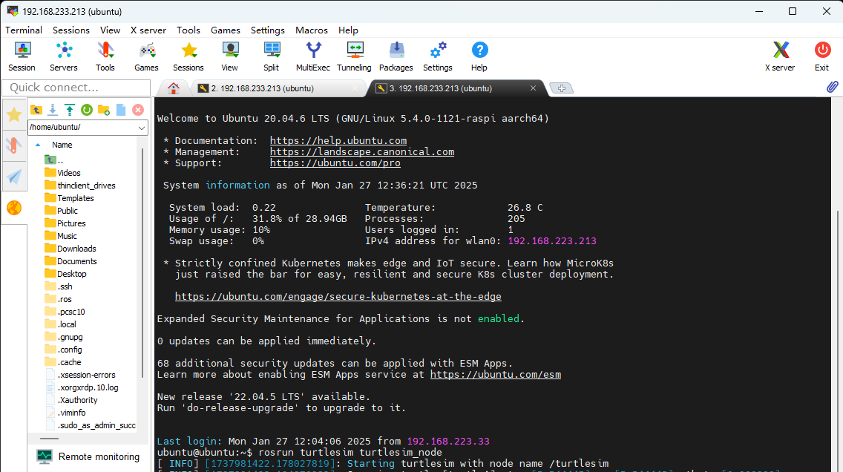
Task: Close tab 3. 192.168.233.213 (ubuntu)
Action: 533,88
